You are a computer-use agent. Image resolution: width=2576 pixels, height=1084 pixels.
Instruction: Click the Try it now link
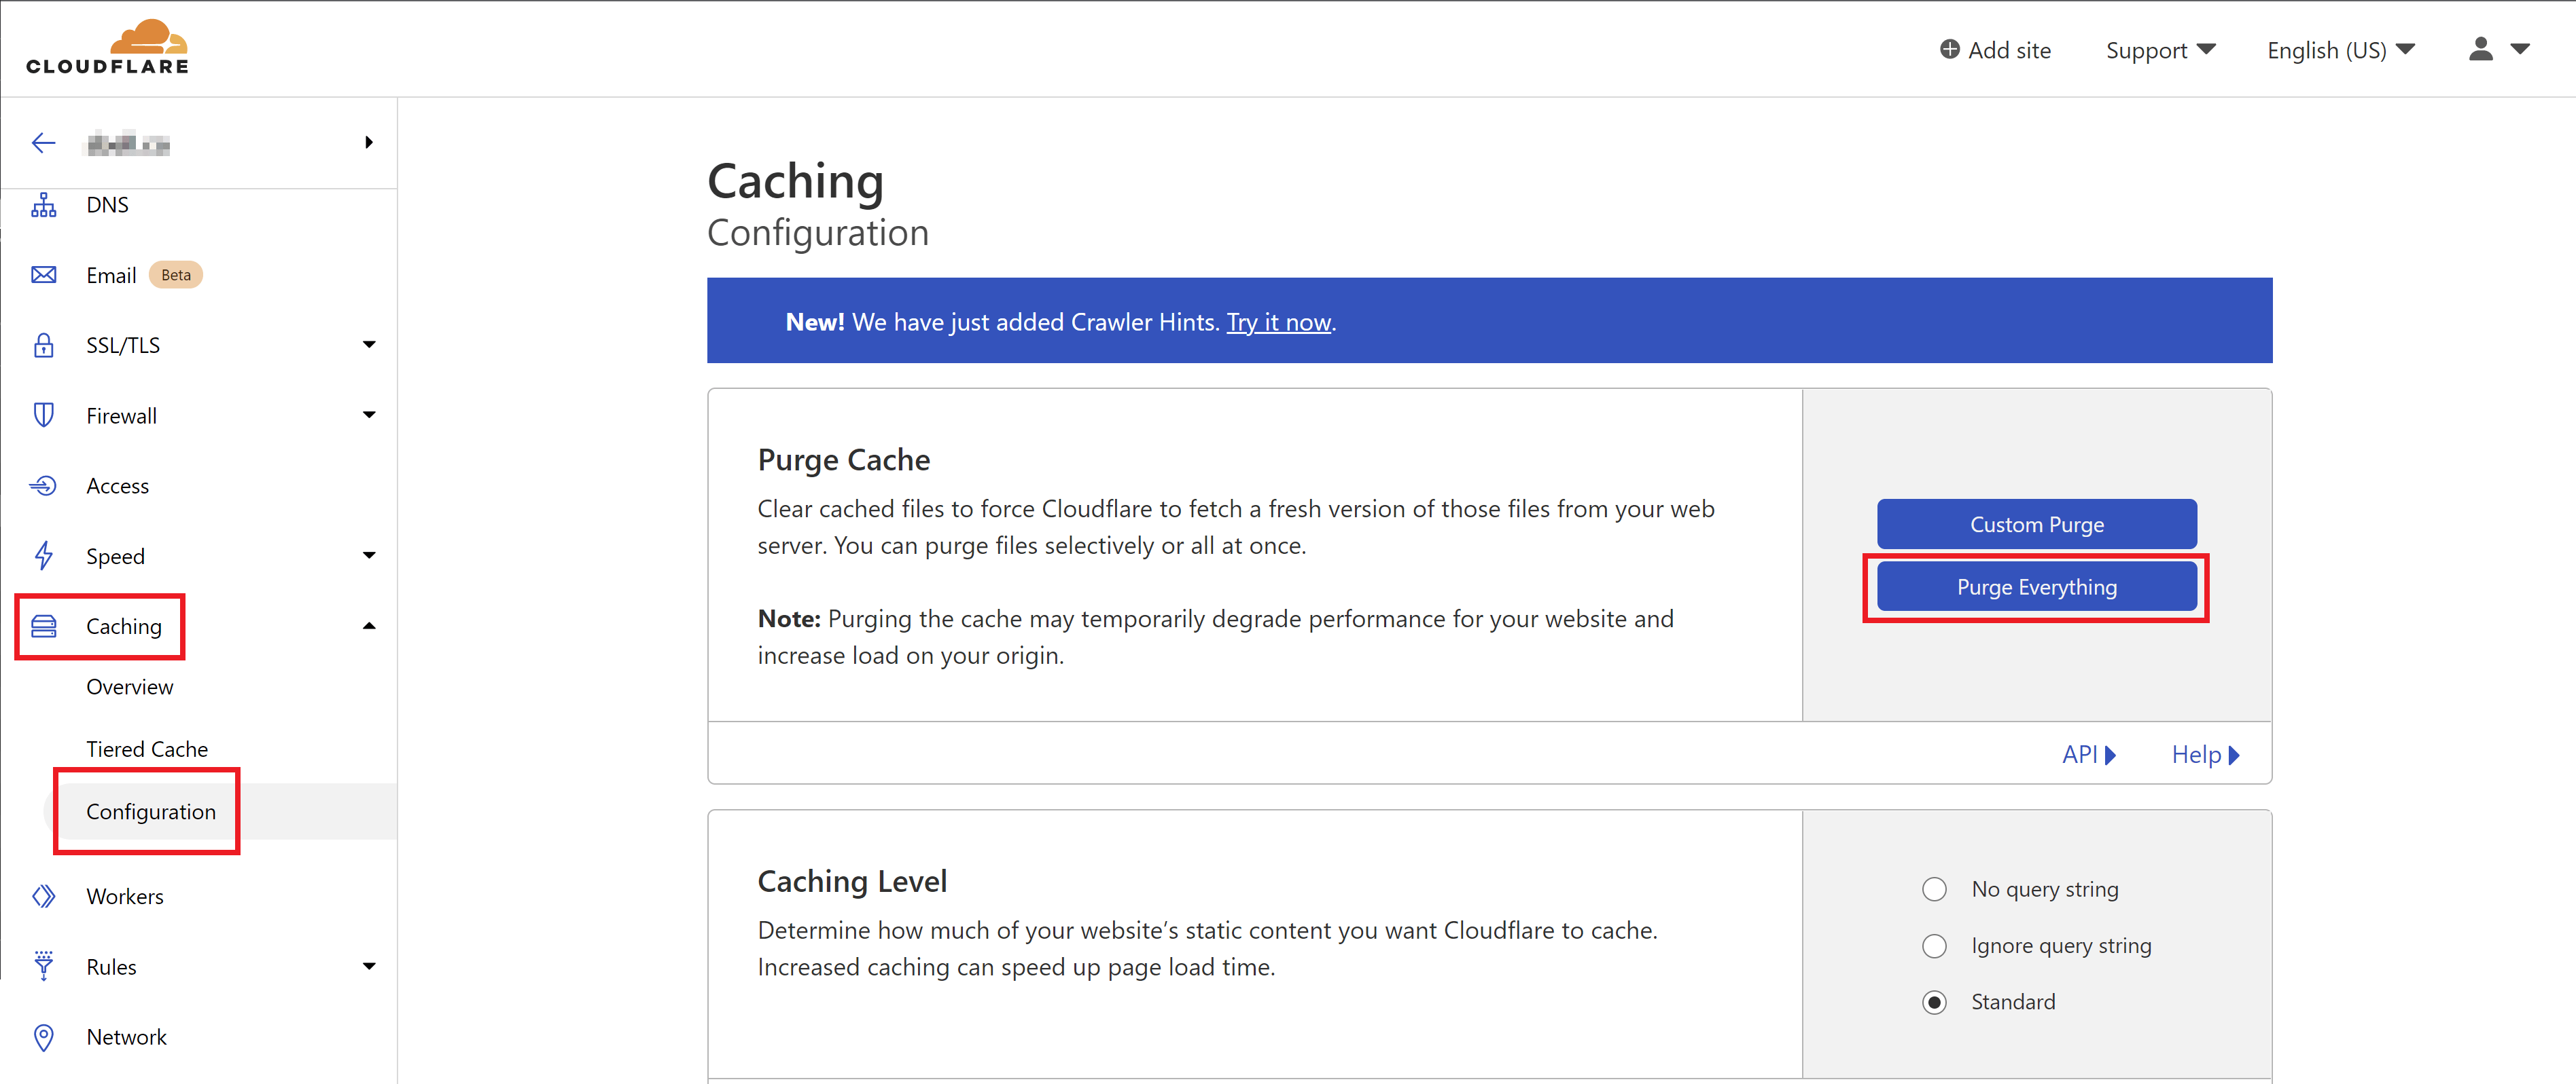[1278, 322]
